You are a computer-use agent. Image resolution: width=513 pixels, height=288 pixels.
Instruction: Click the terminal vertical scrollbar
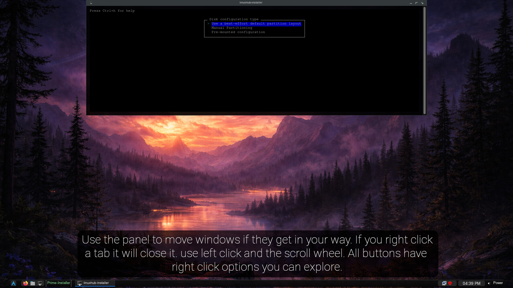coord(424,61)
